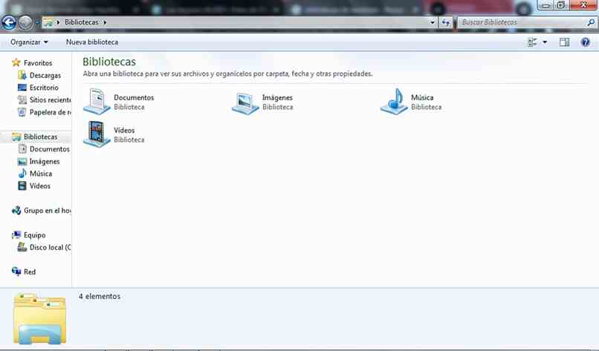Change view using the view icon button
The width and height of the screenshot is (599, 351).
click(x=532, y=42)
